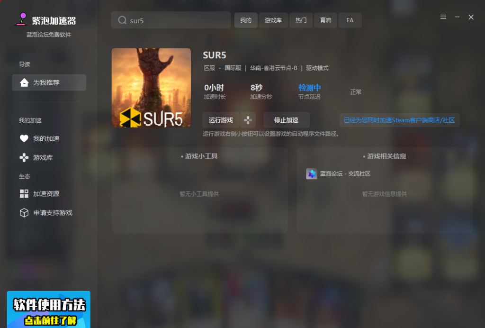Open the 软件使用方法 banner
This screenshot has width=485, height=328.
tap(49, 310)
